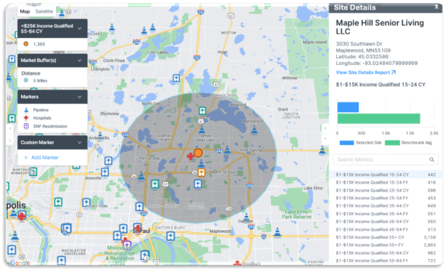Viewport: 448px width, 271px height.
Task: Click the Add Marker link
Action: point(45,158)
